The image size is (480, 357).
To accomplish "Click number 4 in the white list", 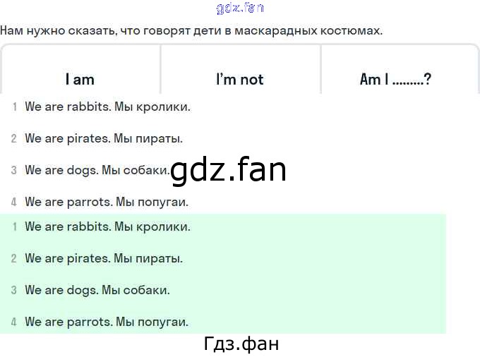I will pos(14,202).
